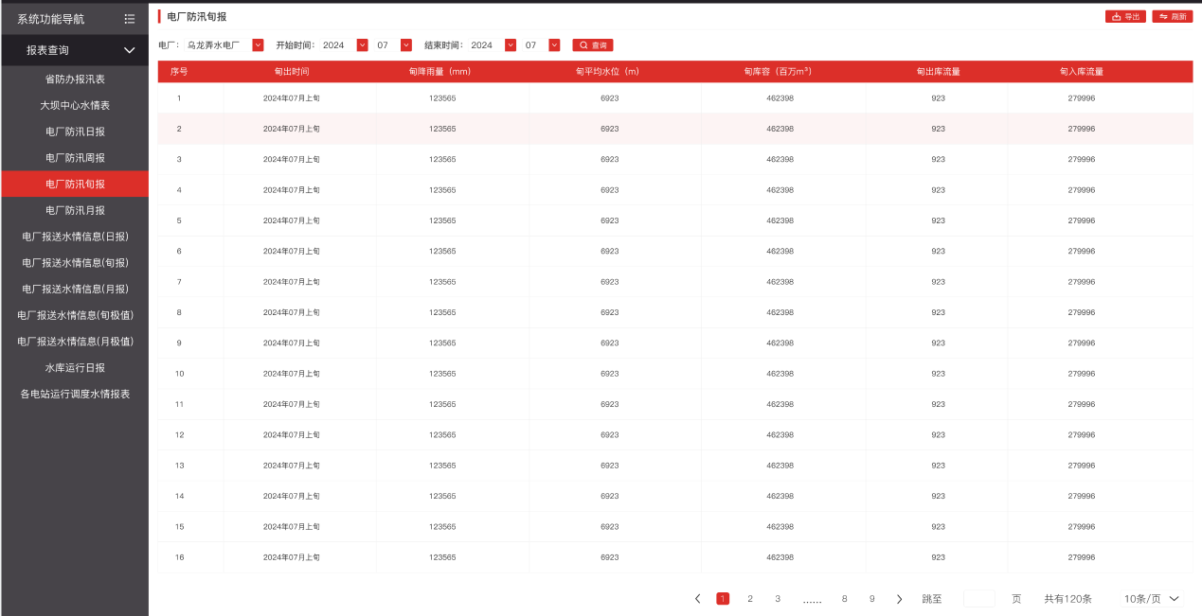Open the start month 07 dropdown
Image resolution: width=1202 pixels, height=616 pixels.
tap(406, 45)
